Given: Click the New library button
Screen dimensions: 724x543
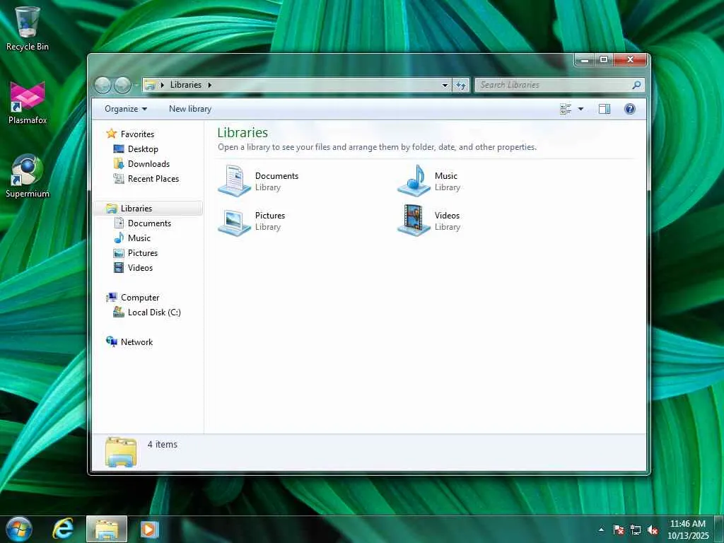Looking at the screenshot, I should click(x=190, y=109).
